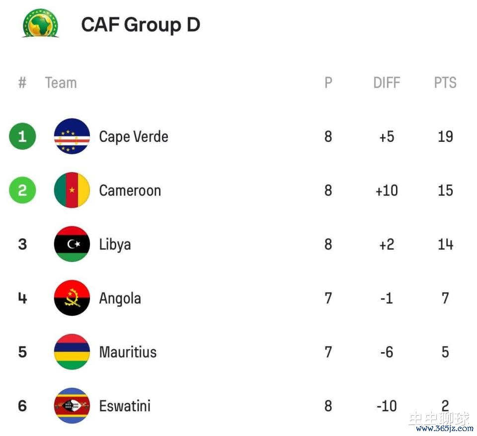Click the Cape Verde flag icon
477x436 pixels.
[72, 136]
